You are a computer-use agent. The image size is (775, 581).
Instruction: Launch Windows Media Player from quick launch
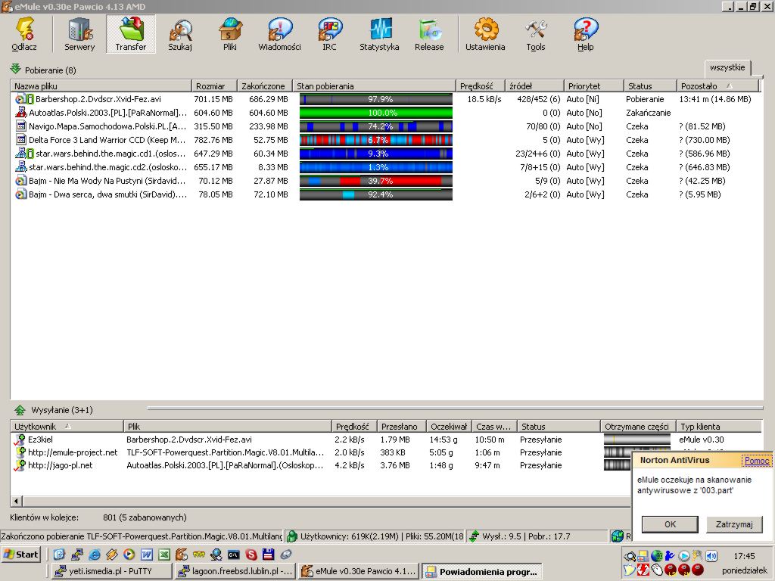tap(129, 555)
